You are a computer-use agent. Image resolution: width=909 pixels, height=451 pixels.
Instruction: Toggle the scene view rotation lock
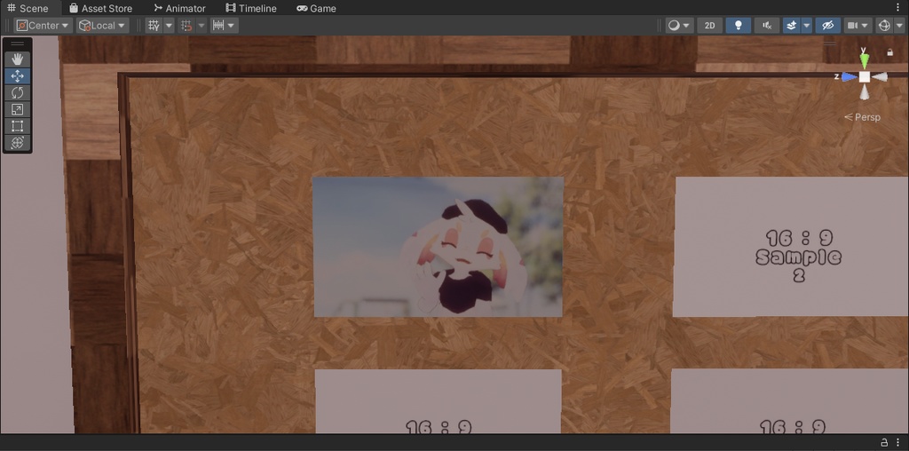click(889, 52)
